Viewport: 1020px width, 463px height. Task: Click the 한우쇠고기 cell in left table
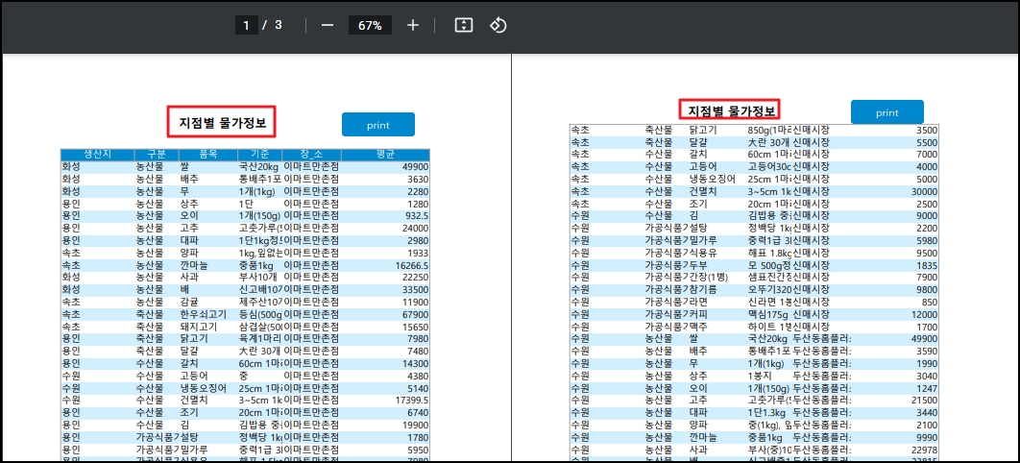click(x=201, y=314)
